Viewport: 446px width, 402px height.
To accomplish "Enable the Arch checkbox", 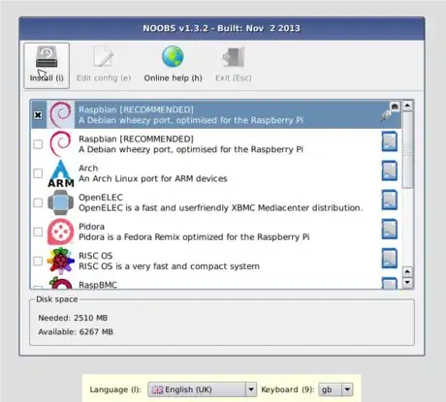I will pos(38,173).
